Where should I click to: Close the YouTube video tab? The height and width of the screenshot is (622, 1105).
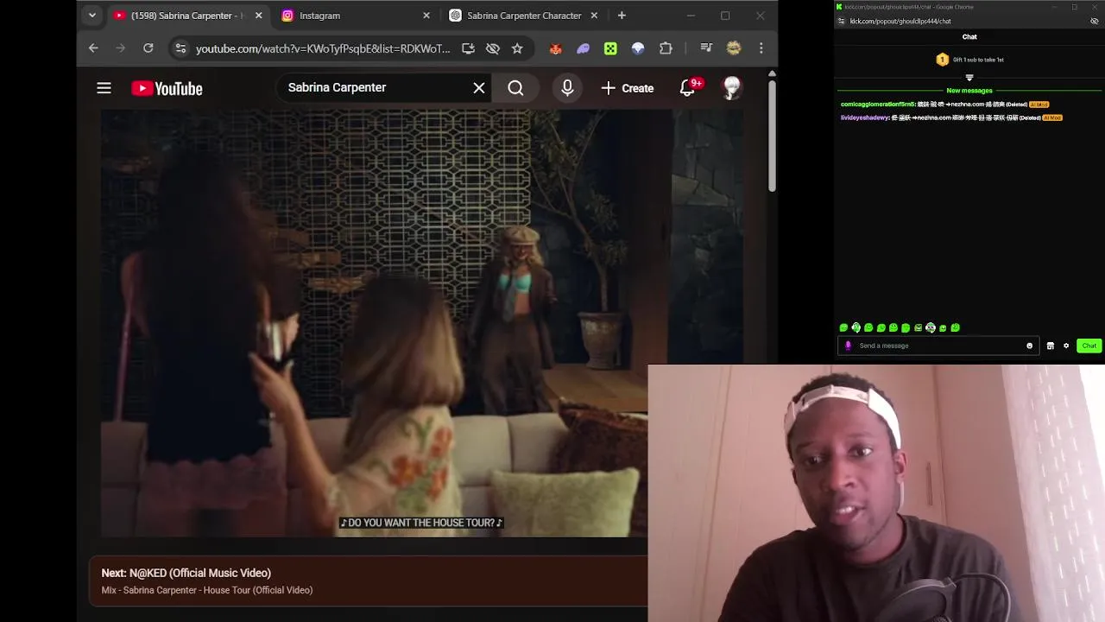pyautogui.click(x=258, y=16)
